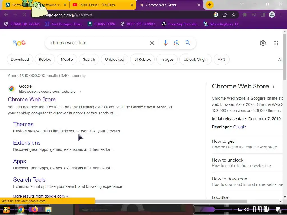Select the VPN chip
The image size is (287, 215).
[221, 59]
